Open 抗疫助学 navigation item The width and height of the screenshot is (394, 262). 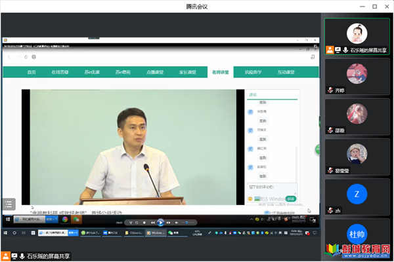click(x=253, y=72)
